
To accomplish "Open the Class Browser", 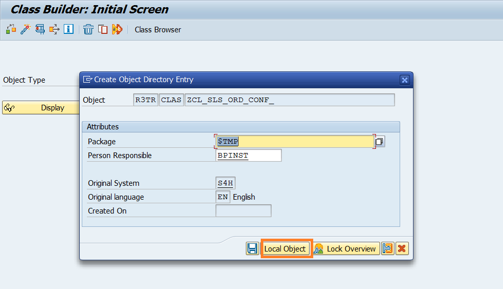I will (x=158, y=30).
